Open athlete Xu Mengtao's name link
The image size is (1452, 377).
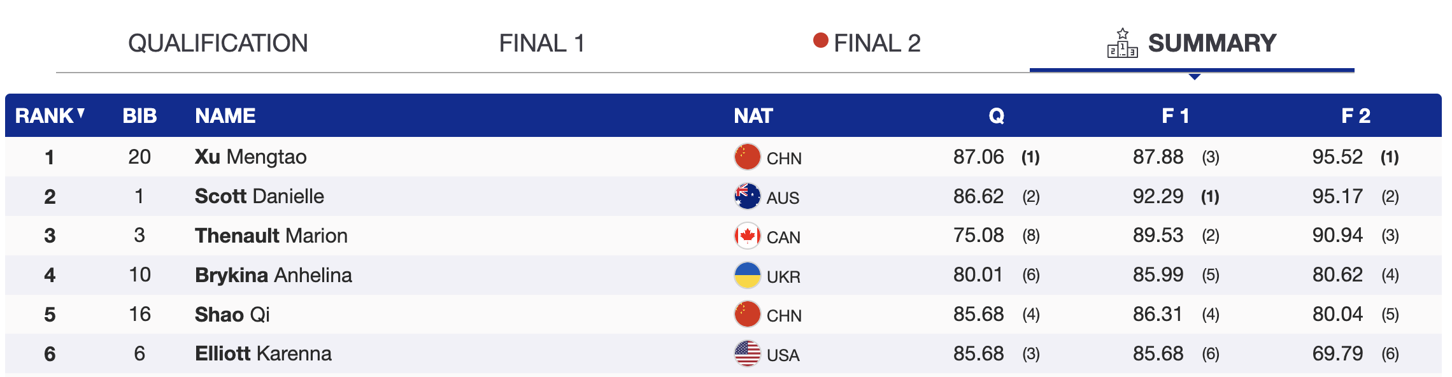[x=250, y=157]
